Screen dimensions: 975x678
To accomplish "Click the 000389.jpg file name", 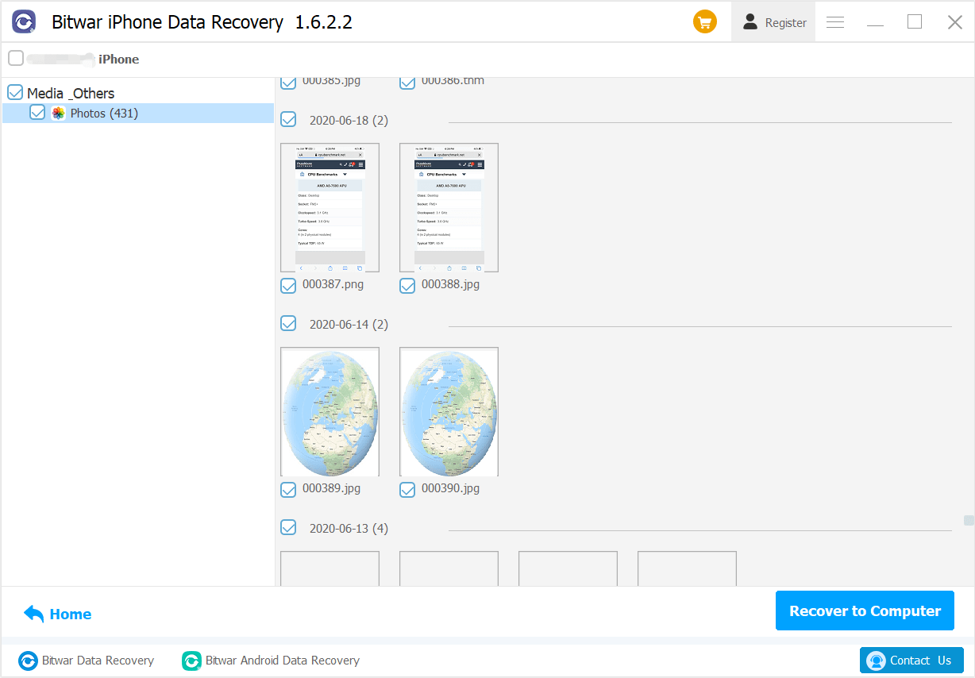I will [332, 488].
